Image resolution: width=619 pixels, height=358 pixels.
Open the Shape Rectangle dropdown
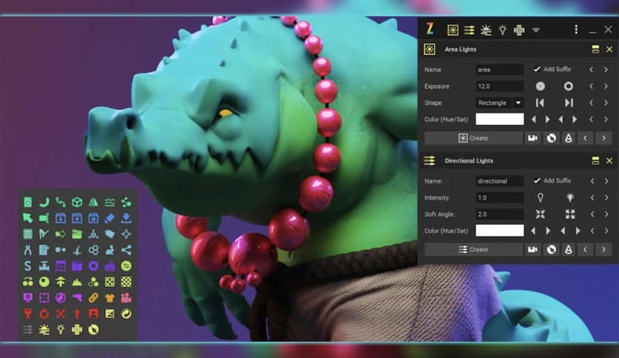click(500, 103)
